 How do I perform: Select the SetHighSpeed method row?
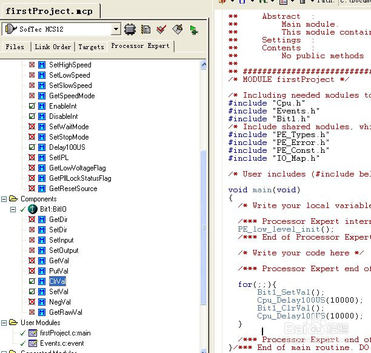click(x=70, y=65)
